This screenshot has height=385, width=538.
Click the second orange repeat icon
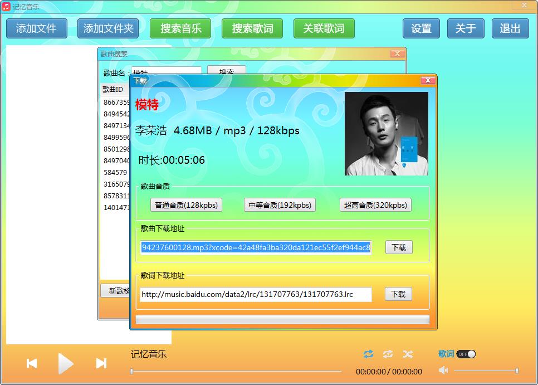coord(388,354)
